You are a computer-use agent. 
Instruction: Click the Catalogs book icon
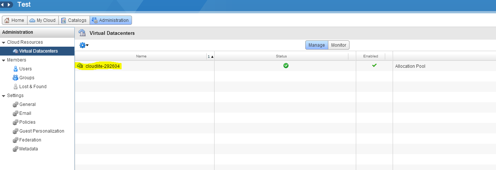pos(64,20)
